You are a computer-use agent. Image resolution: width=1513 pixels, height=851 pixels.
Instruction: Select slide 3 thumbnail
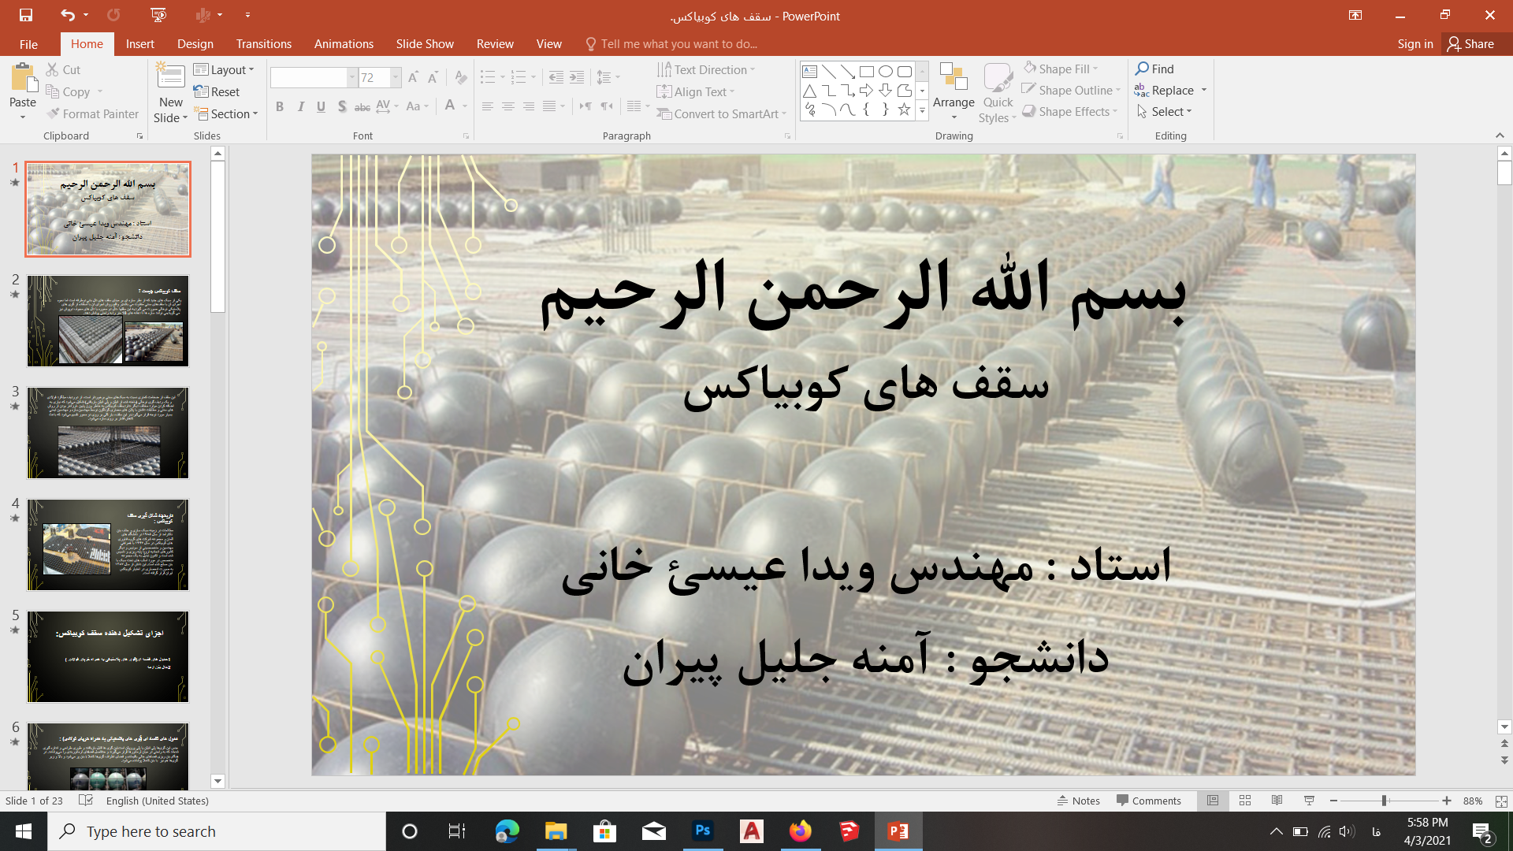click(x=108, y=433)
